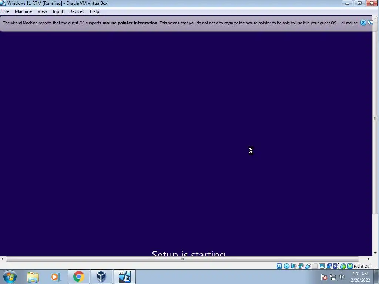Click the CPU virtualization status icon

(x=336, y=266)
